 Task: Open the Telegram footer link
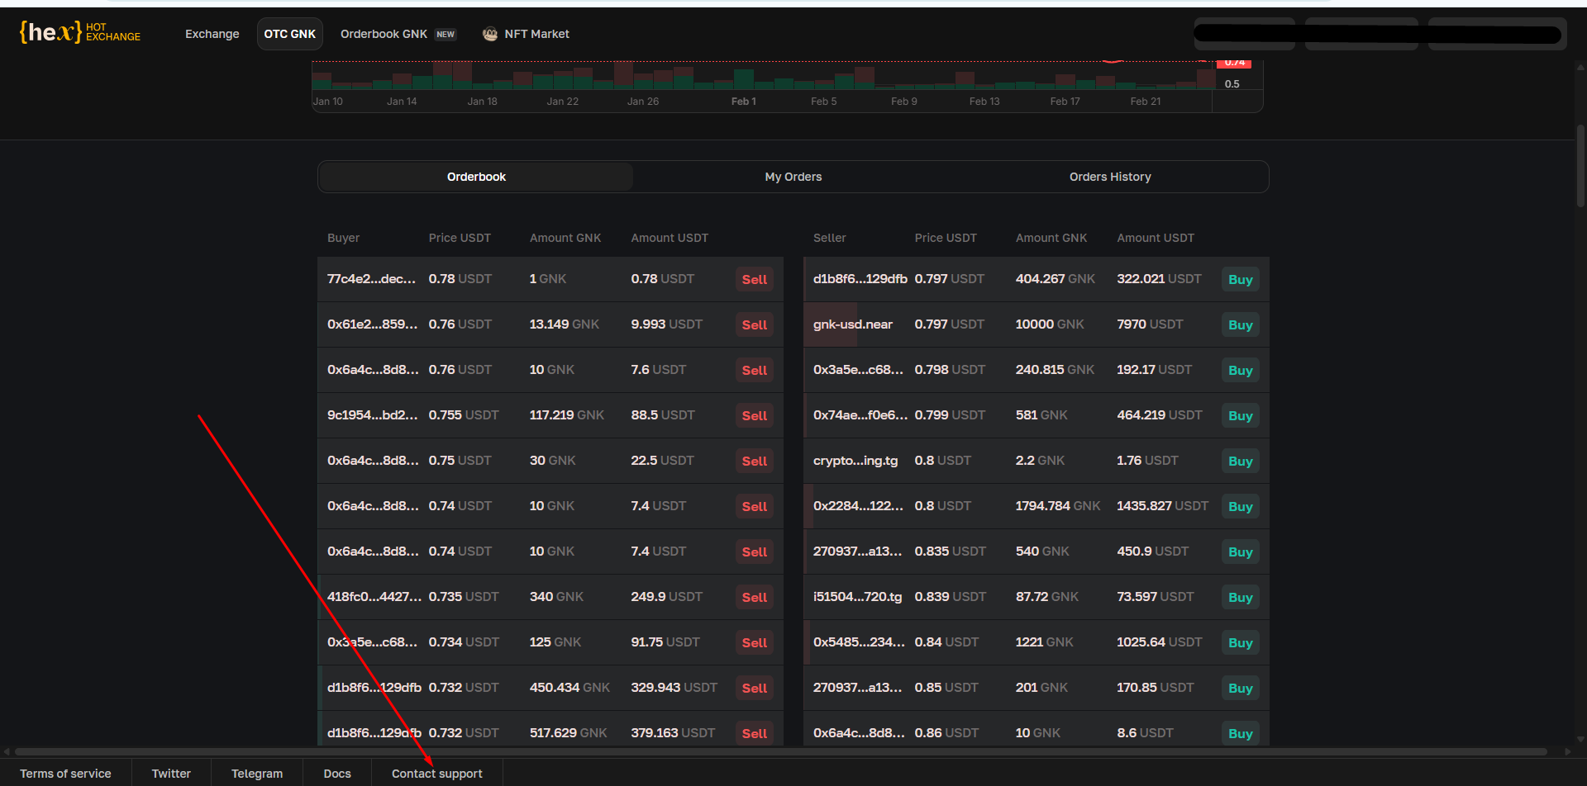click(x=257, y=774)
